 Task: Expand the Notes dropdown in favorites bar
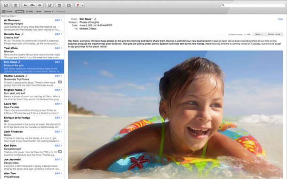48,11
